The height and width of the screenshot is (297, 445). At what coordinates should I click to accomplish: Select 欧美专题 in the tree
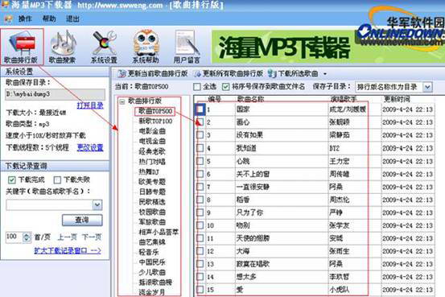[152, 182]
